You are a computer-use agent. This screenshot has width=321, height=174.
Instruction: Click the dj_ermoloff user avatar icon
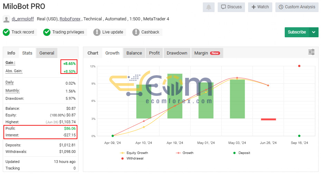click(x=6, y=19)
